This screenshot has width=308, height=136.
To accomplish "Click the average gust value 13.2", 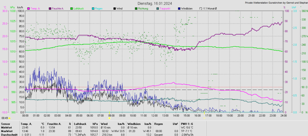I will pyautogui.click(x=149, y=135).
